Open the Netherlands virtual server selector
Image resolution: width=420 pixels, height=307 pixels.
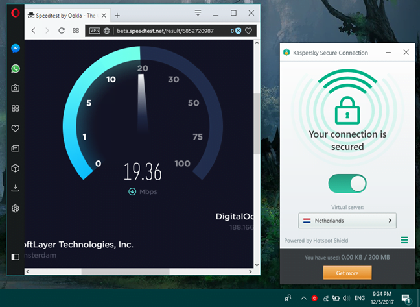tap(347, 221)
